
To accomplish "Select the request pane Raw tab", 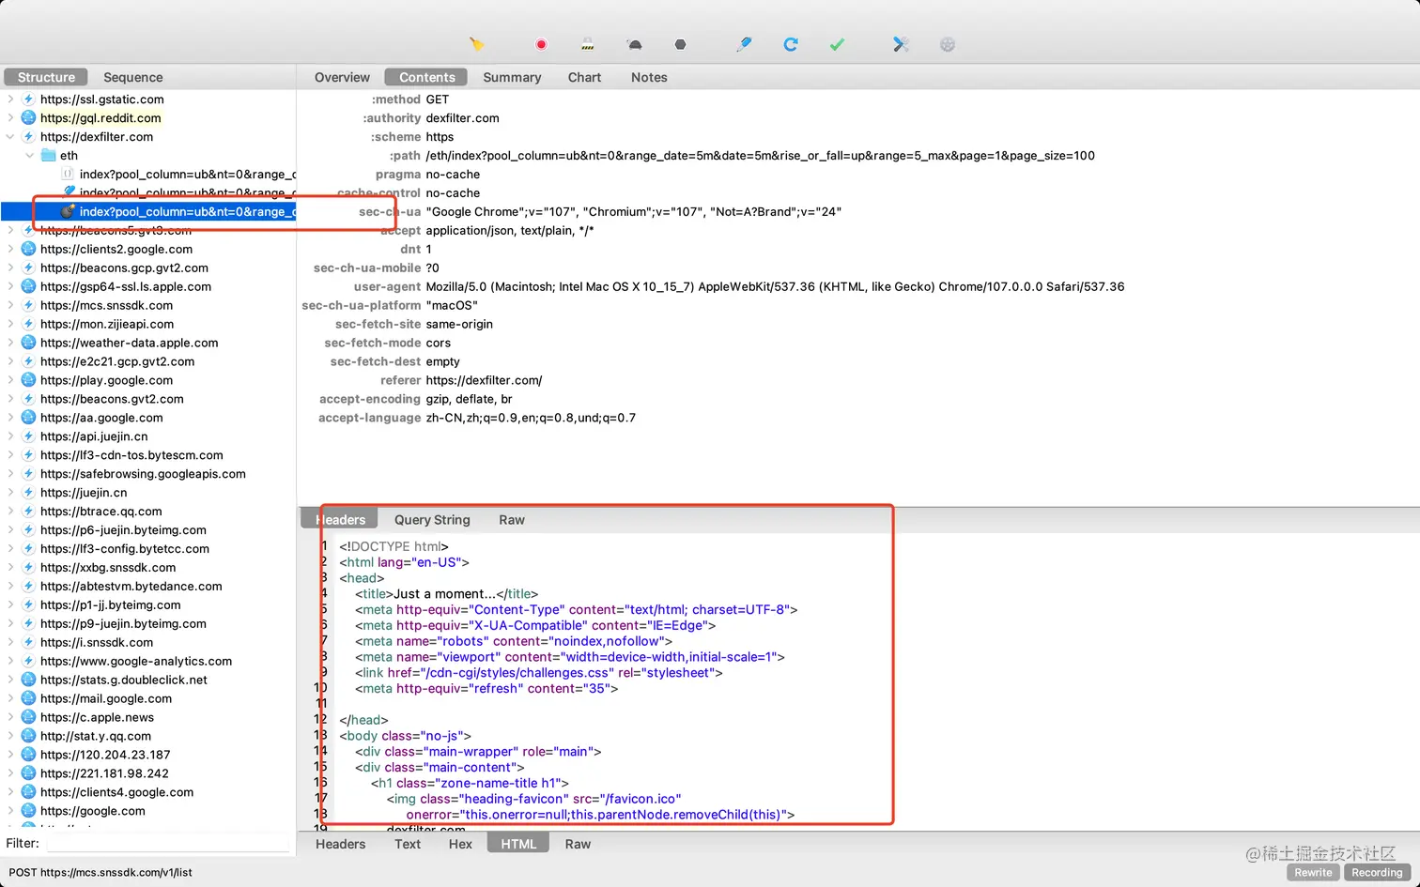I will pos(512,520).
